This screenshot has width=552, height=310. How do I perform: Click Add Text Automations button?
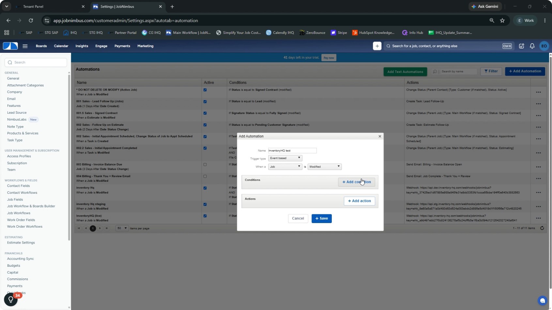pyautogui.click(x=405, y=72)
